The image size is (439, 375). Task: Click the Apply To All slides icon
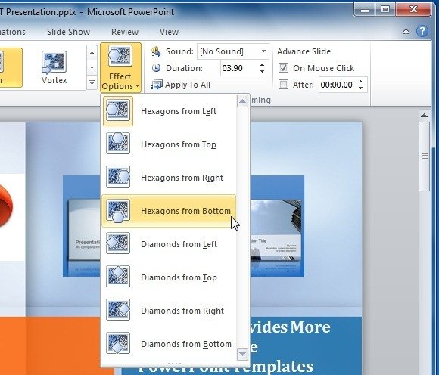(156, 85)
